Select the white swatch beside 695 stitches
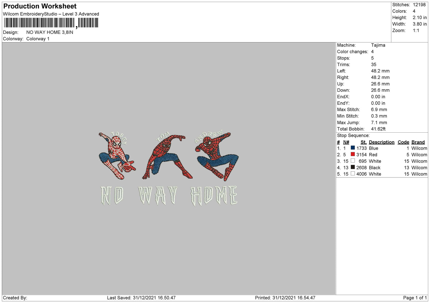The height and width of the screenshot is (303, 430). pos(353,161)
